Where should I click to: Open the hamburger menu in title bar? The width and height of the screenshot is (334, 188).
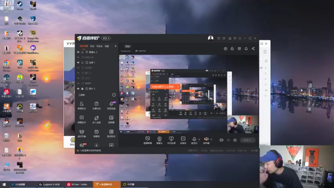(x=240, y=38)
